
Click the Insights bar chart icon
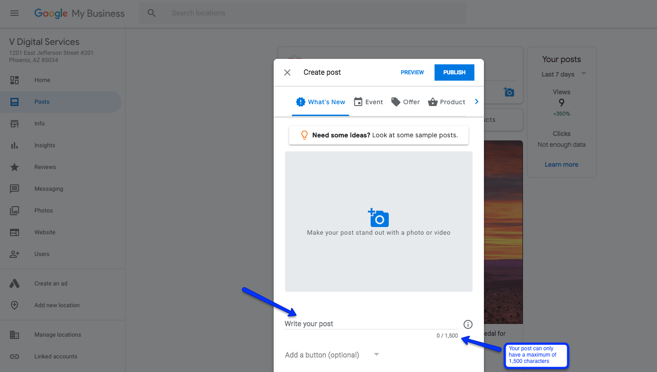(14, 145)
